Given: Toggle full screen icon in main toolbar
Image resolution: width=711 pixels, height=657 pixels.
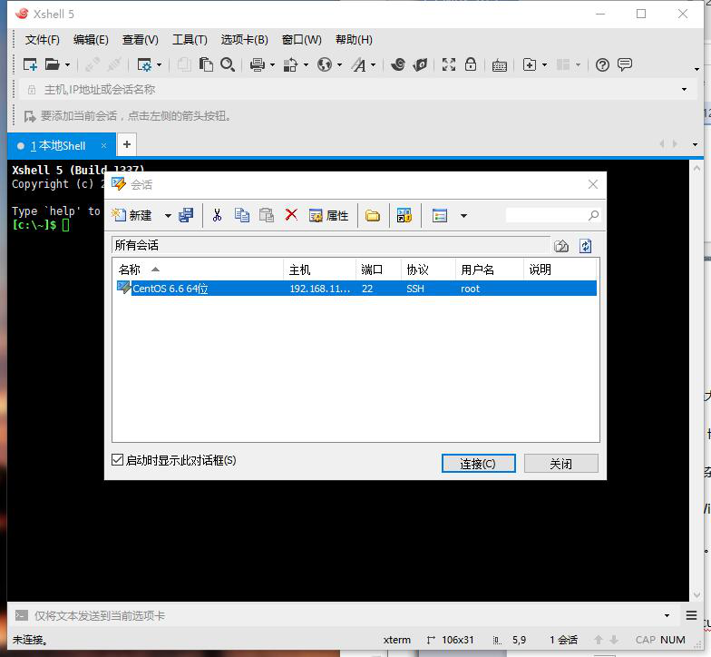Looking at the screenshot, I should click(448, 64).
